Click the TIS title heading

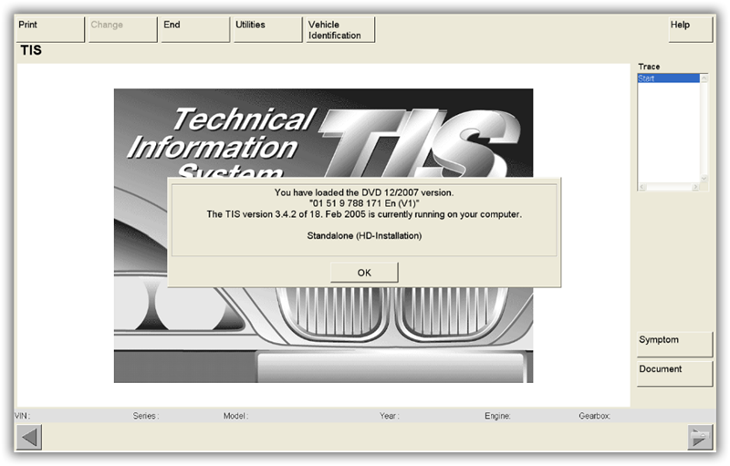(x=31, y=50)
